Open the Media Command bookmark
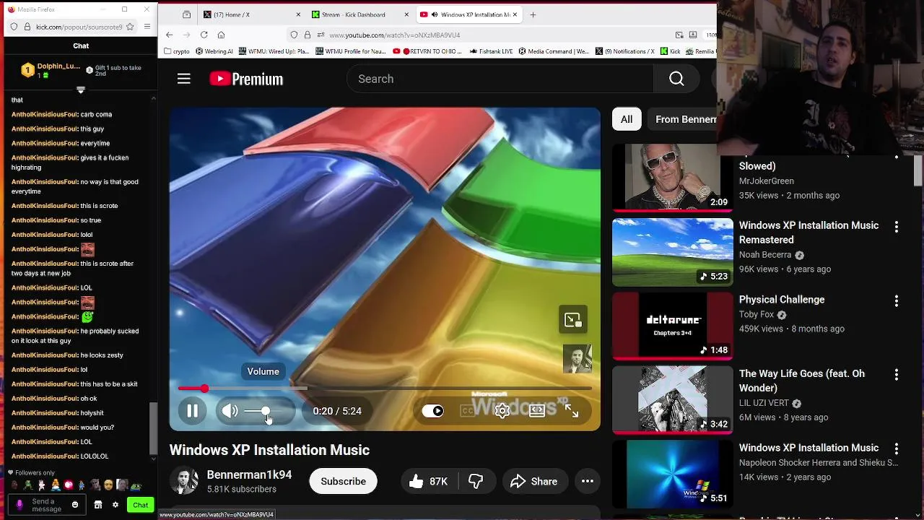 point(554,51)
